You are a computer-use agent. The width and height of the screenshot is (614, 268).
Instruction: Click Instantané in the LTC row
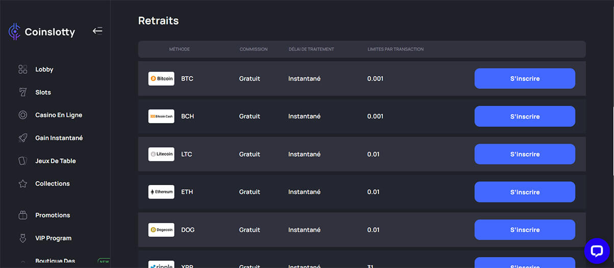[x=304, y=154]
